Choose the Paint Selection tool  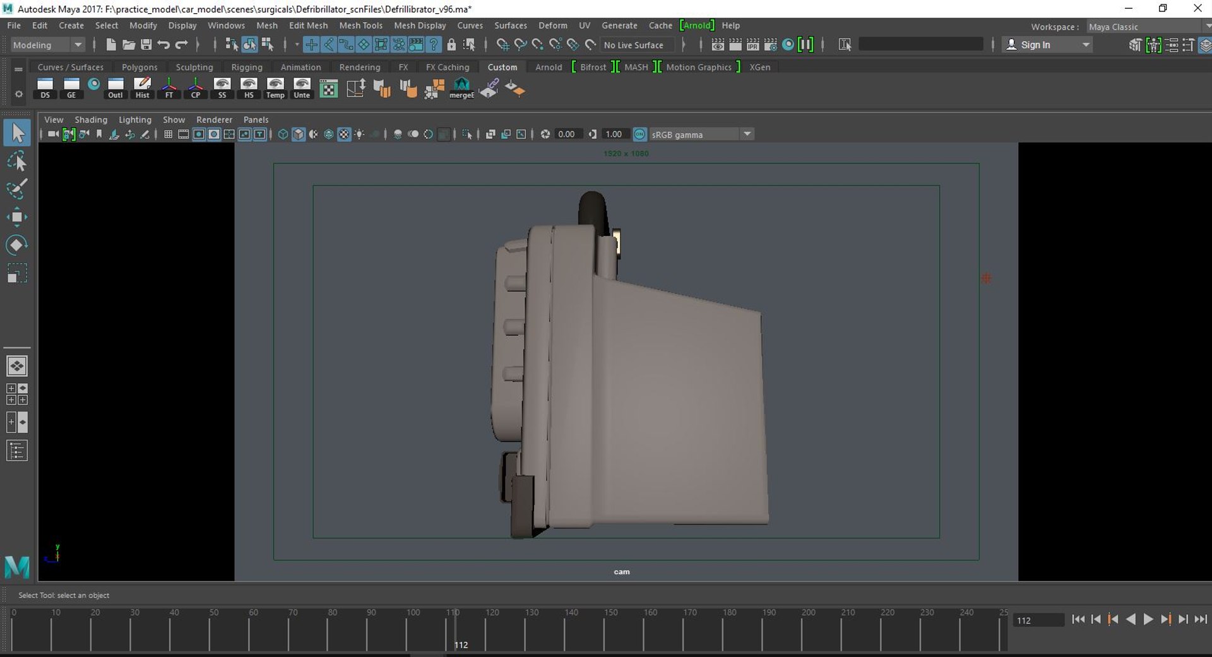tap(17, 189)
